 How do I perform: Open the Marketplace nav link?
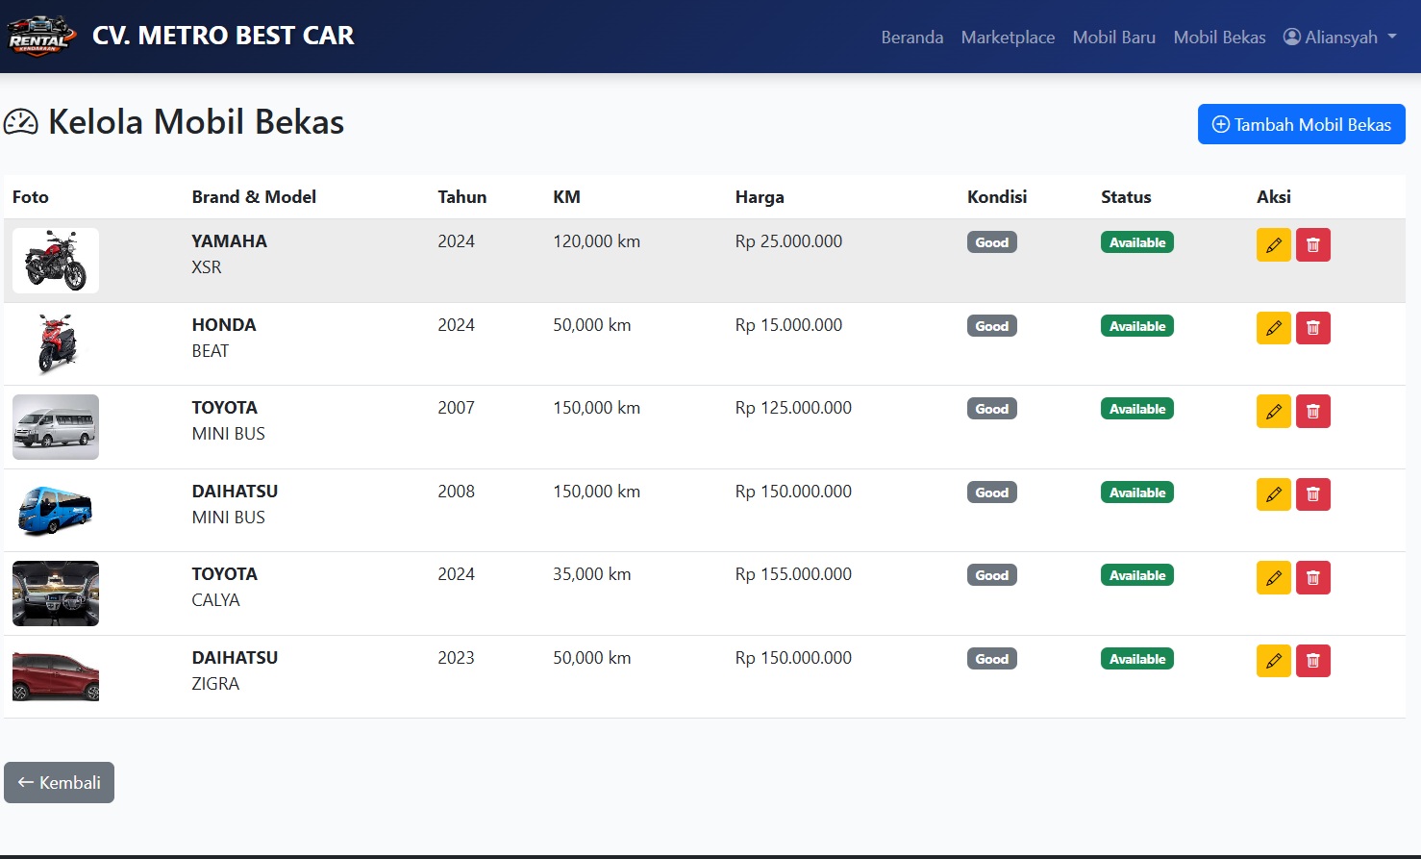[x=1008, y=37]
